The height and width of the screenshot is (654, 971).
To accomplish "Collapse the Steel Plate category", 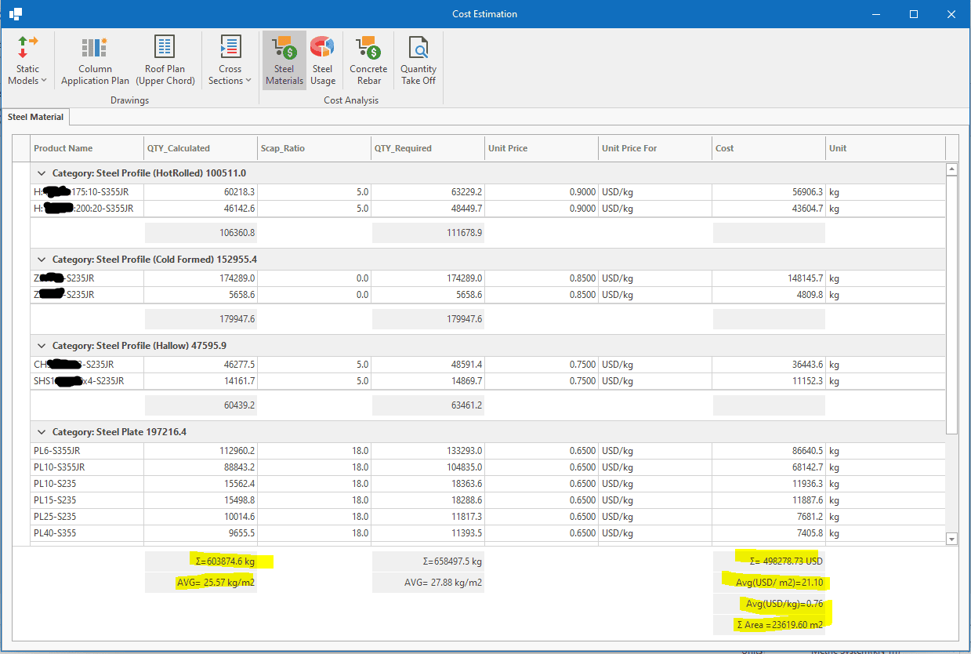I will click(x=41, y=432).
